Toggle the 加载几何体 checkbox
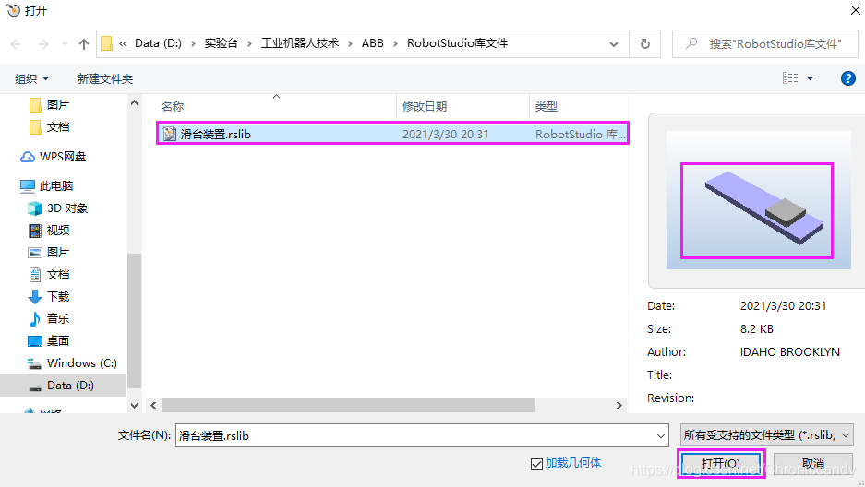 point(536,464)
